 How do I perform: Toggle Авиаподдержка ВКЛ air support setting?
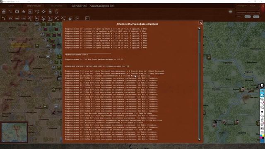102,6
